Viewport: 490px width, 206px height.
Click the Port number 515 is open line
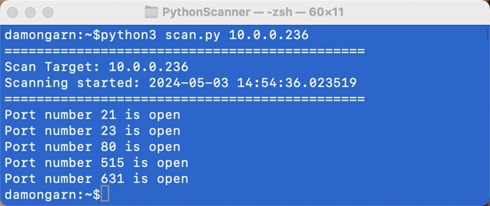[96, 163]
